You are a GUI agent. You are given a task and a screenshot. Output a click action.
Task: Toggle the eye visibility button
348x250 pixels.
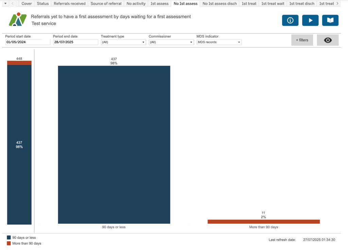pos(328,40)
